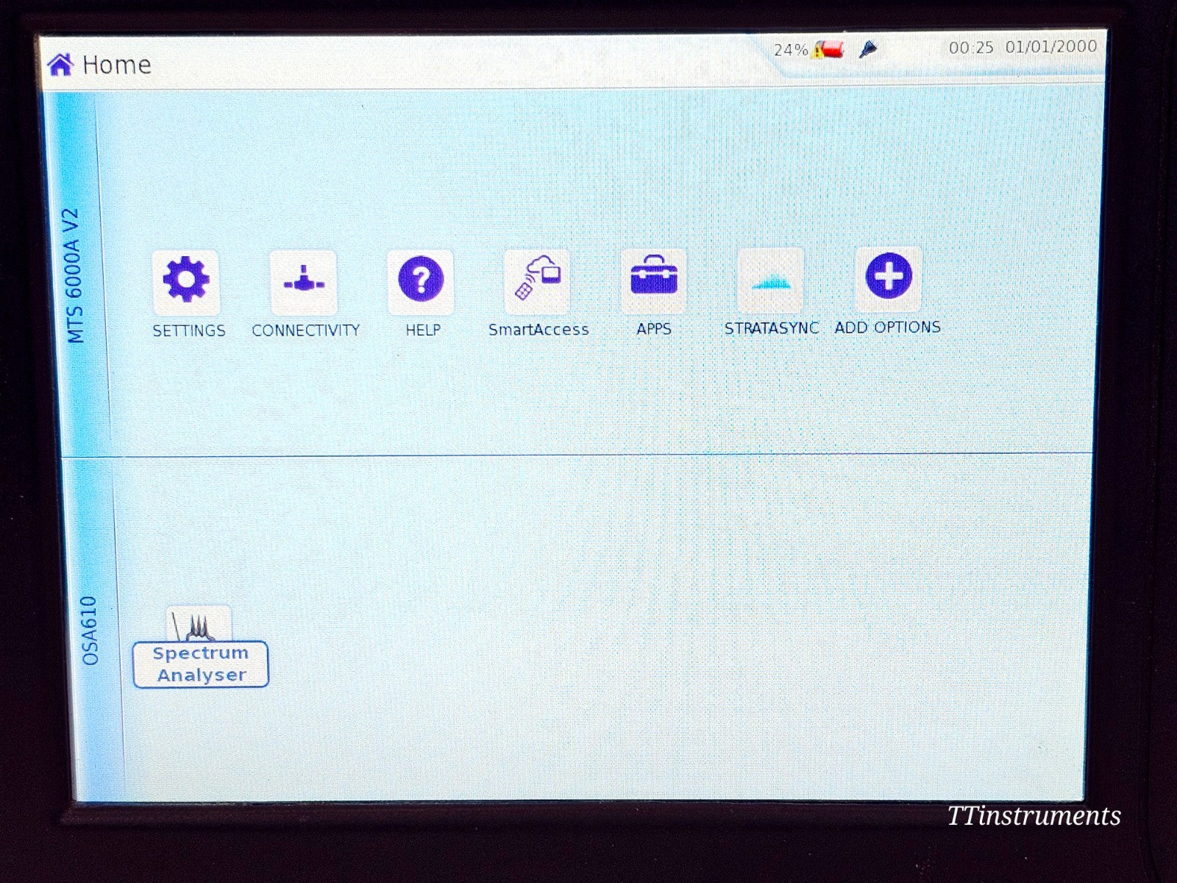
Task: Open the CONNECTIVITY network icon
Action: tap(304, 282)
